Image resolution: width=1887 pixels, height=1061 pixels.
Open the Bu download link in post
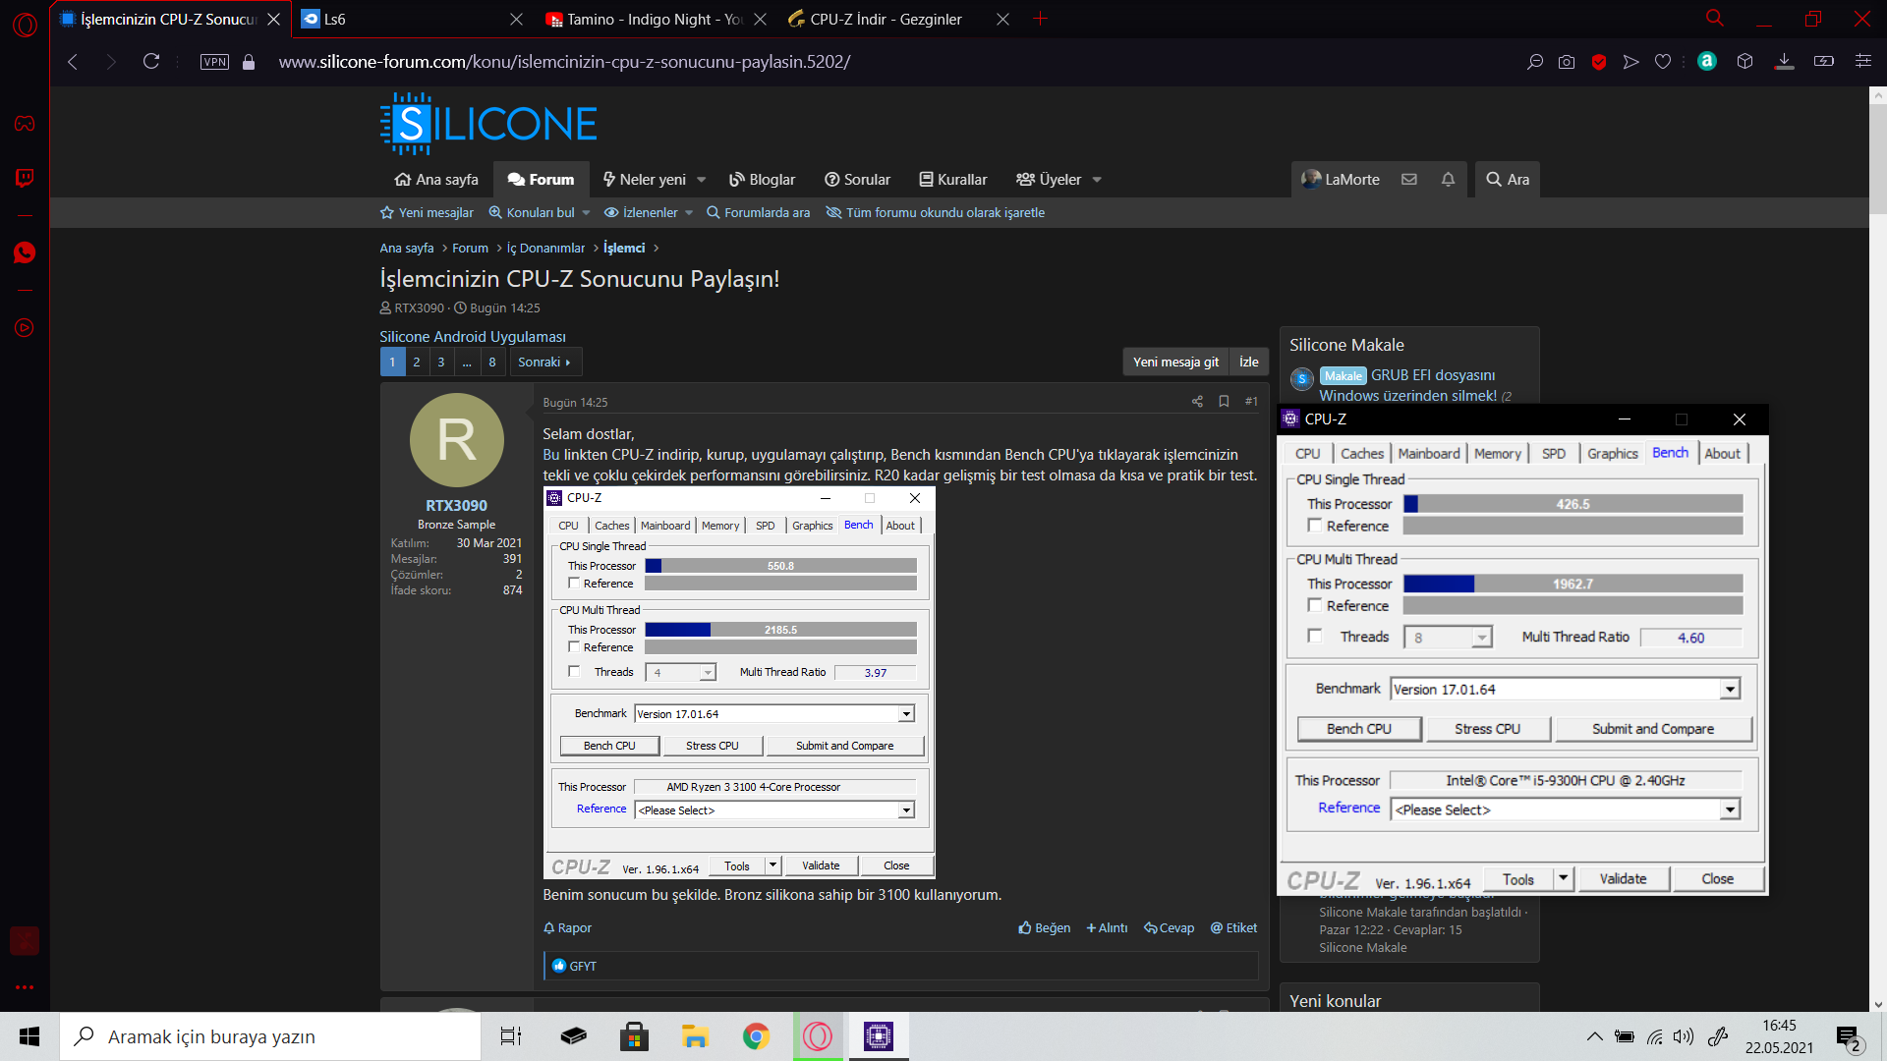coord(550,455)
